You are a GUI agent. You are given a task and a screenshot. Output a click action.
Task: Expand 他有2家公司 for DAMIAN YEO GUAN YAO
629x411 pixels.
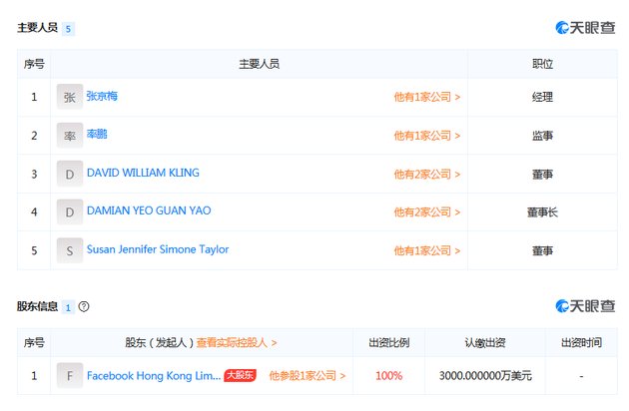coord(427,212)
